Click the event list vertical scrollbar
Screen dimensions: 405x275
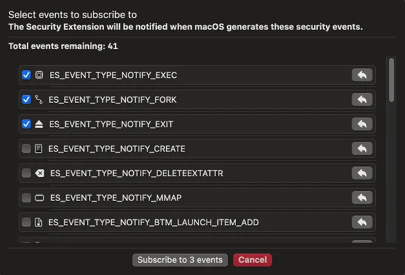pos(392,81)
